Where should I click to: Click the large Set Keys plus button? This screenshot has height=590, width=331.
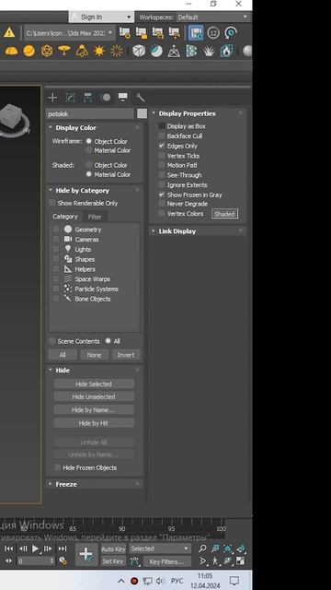click(x=86, y=555)
